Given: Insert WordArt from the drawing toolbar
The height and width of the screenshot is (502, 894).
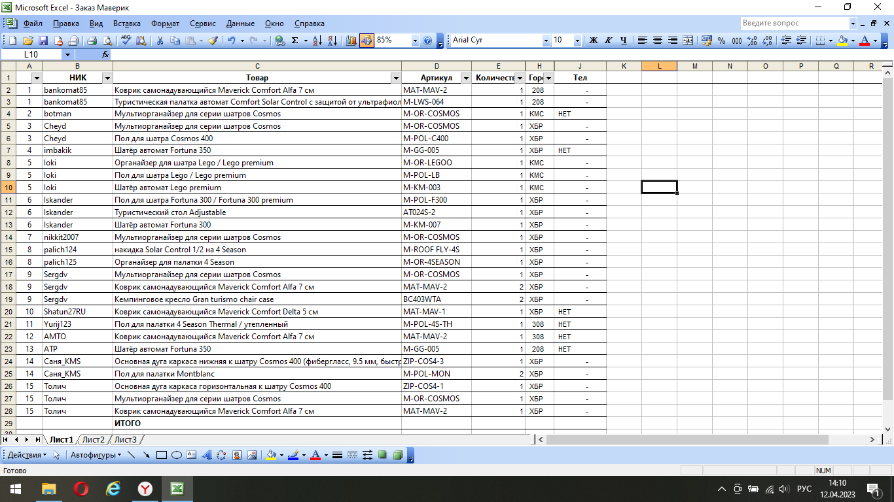Looking at the screenshot, I should tap(206, 455).
